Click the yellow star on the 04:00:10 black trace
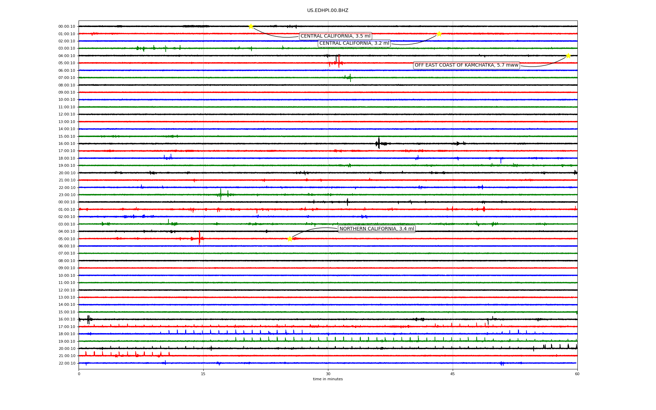Screen dimensions: 656x410 [568, 56]
